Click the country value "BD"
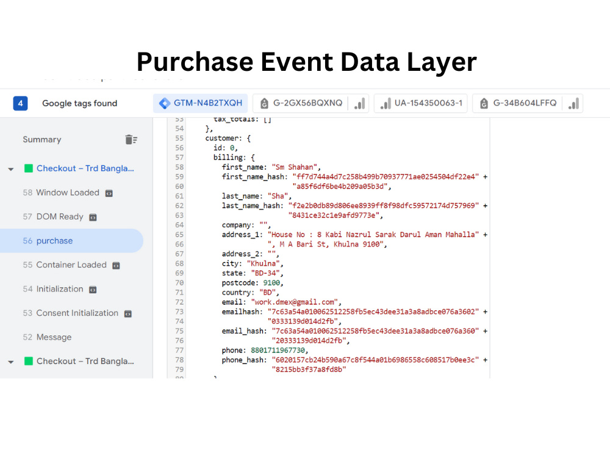Viewport: 610px width, 458px height. (268, 292)
